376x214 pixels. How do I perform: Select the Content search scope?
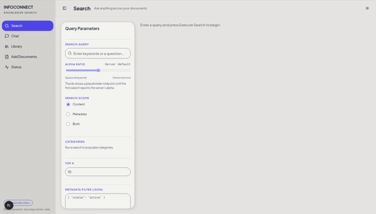coord(68,104)
